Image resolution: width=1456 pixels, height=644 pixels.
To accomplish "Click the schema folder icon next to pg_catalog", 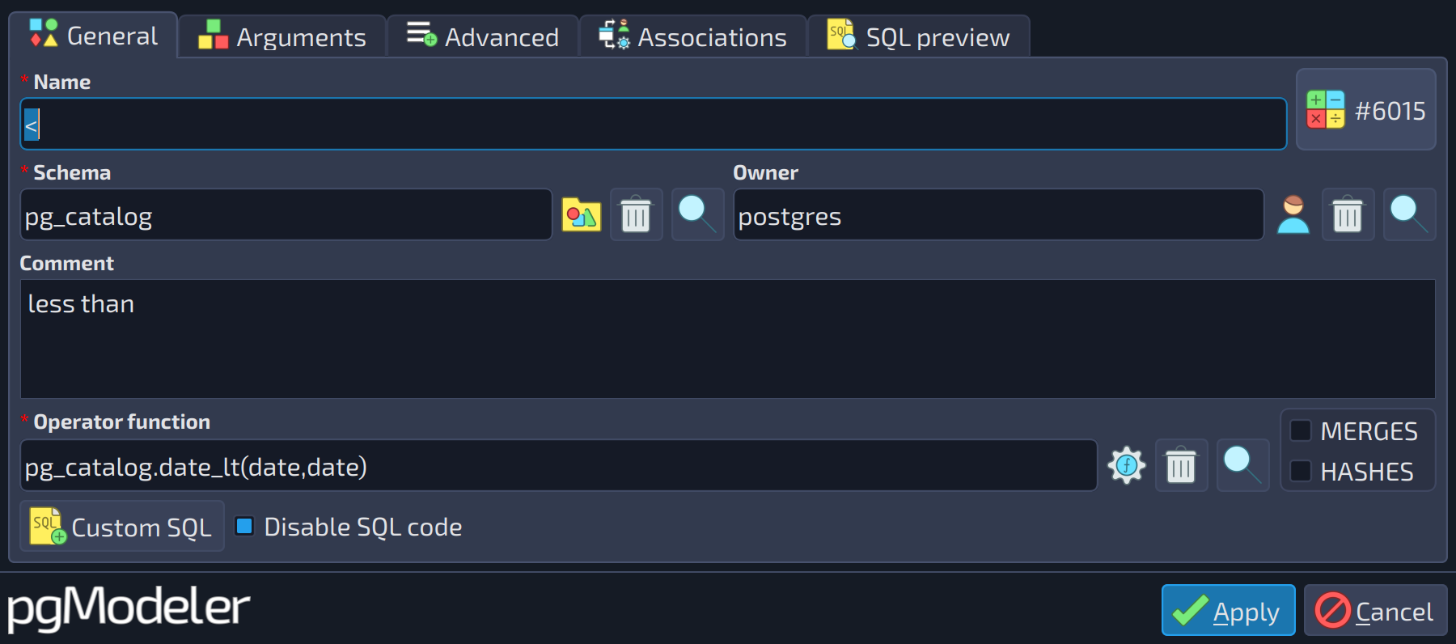I will coord(582,215).
